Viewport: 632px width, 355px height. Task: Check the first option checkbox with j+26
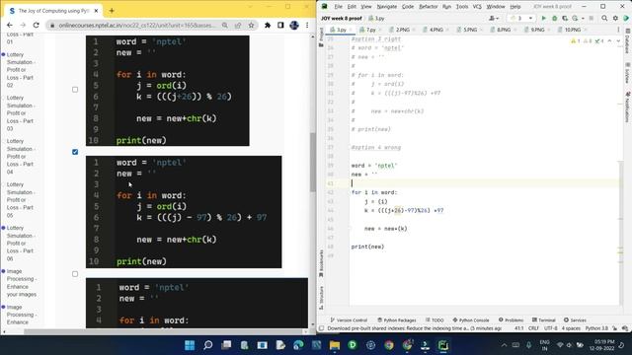coord(75,90)
